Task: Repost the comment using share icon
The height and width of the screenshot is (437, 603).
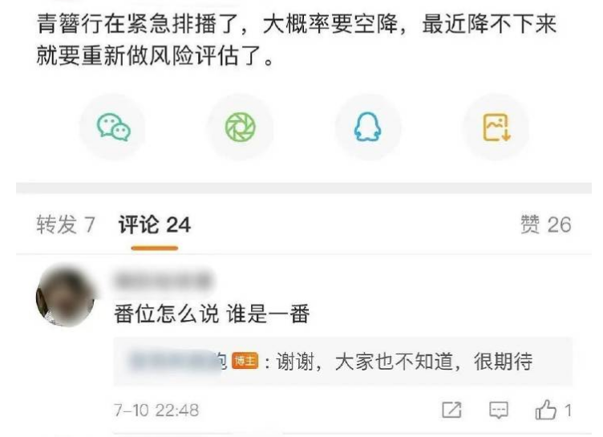Action: click(x=451, y=410)
